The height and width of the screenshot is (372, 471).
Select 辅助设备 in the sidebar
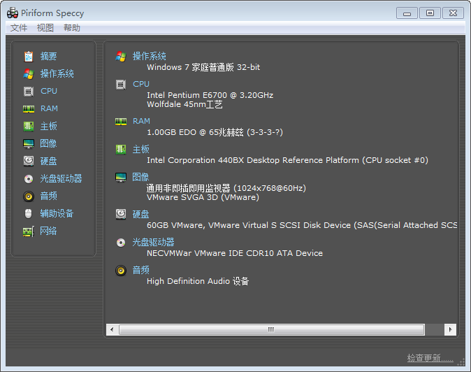pos(57,213)
